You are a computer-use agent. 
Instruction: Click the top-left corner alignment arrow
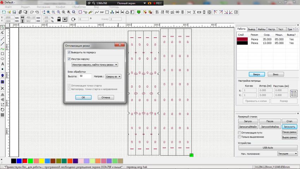click(216, 12)
